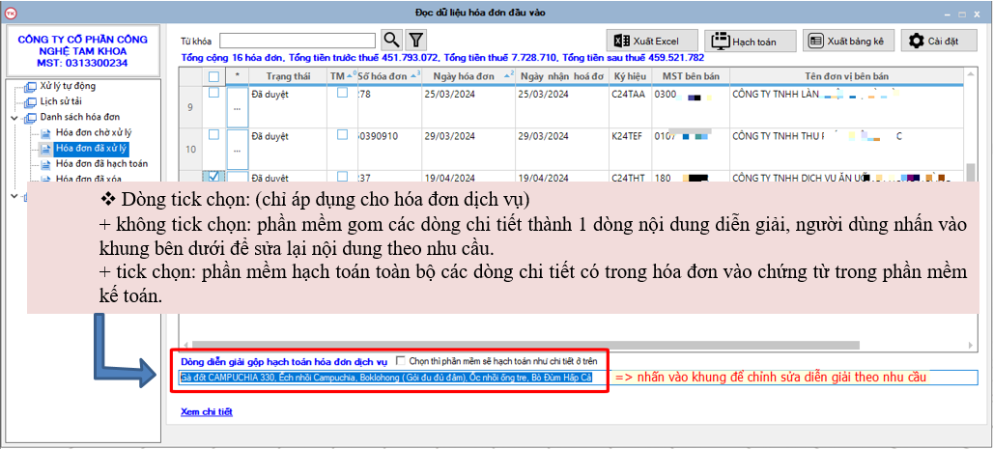Click the Xuất bảng kê list button

click(x=846, y=41)
